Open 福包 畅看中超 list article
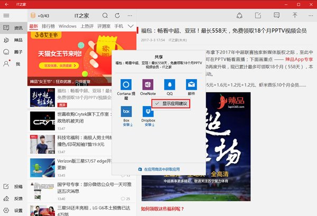The height and width of the screenshot is (216, 317). tap(71, 98)
